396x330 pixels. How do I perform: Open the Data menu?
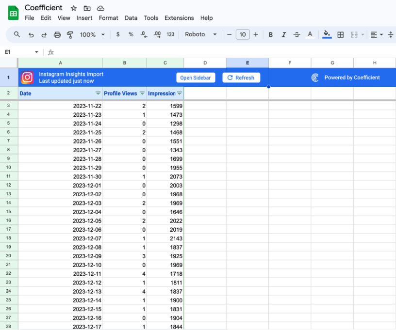click(x=131, y=18)
